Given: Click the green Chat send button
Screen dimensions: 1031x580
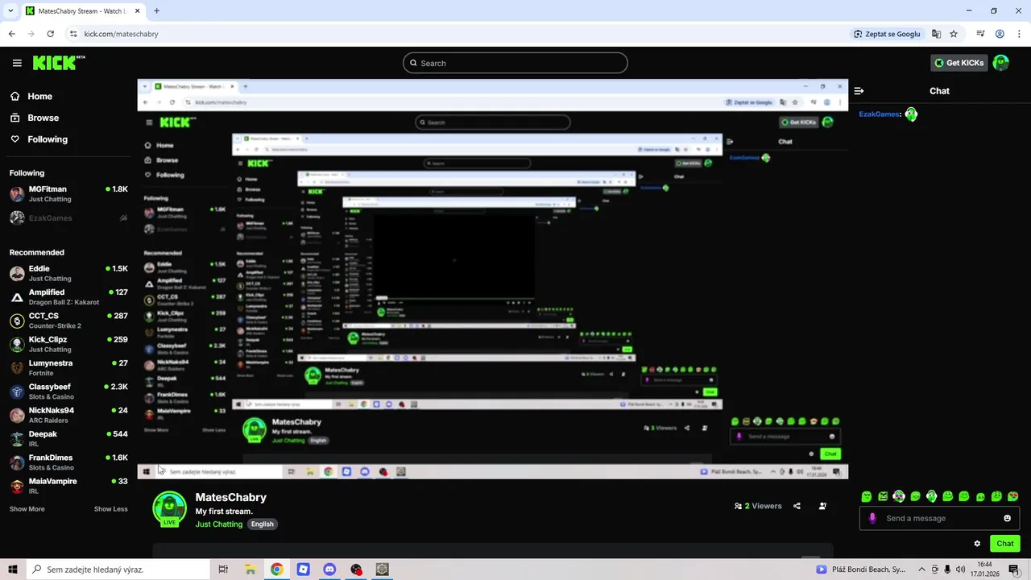Looking at the screenshot, I should coord(1005,544).
